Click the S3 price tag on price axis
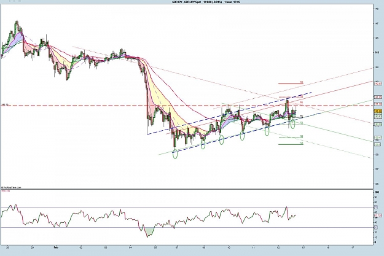The image size is (384, 256). point(378,144)
